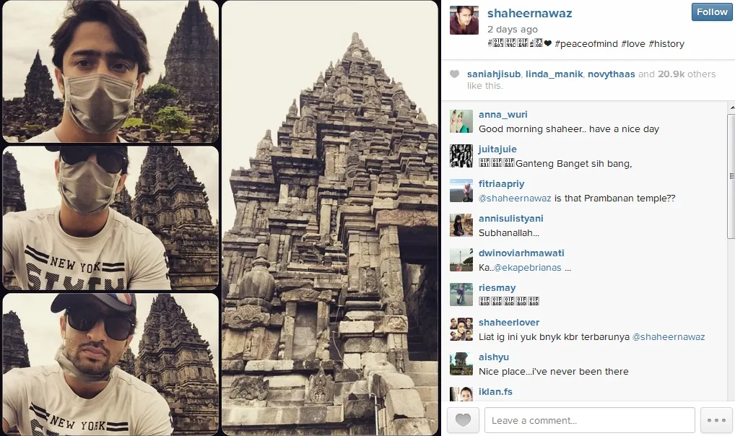The height and width of the screenshot is (436, 735).
Task: Open dwinoviarhmawati's username link
Action: click(x=521, y=253)
